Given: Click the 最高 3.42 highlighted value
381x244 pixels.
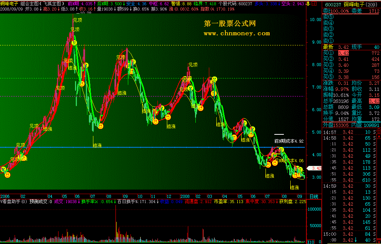Looking at the screenshot, I should 374,101.
